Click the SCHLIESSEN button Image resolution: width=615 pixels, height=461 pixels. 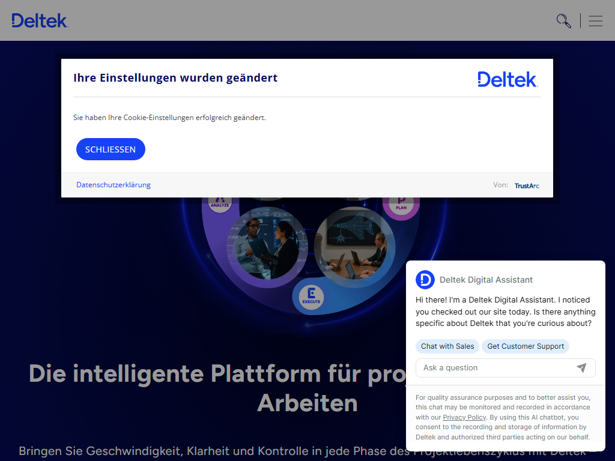coord(111,149)
